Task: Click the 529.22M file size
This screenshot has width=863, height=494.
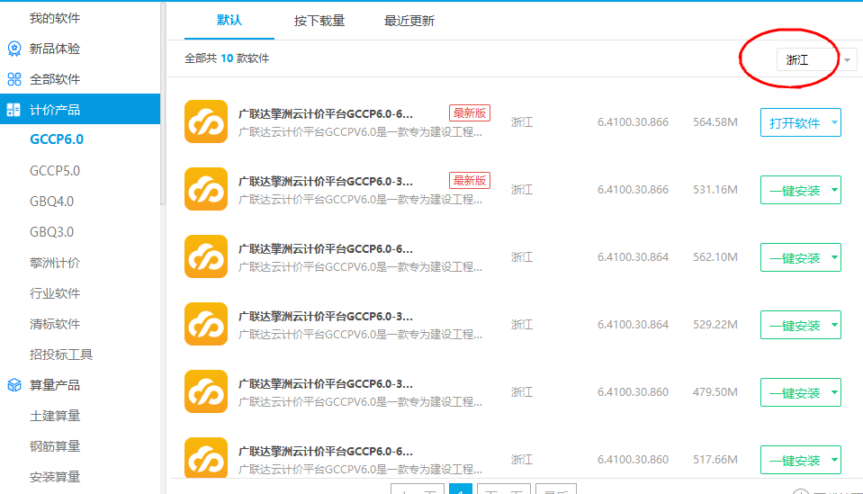Action: click(715, 325)
